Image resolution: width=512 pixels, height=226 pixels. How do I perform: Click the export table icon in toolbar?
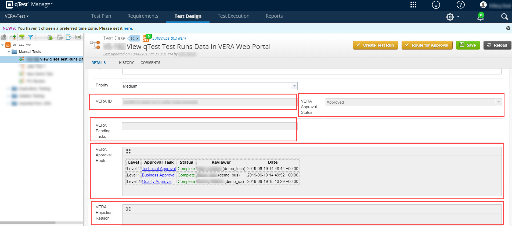[x=69, y=37]
